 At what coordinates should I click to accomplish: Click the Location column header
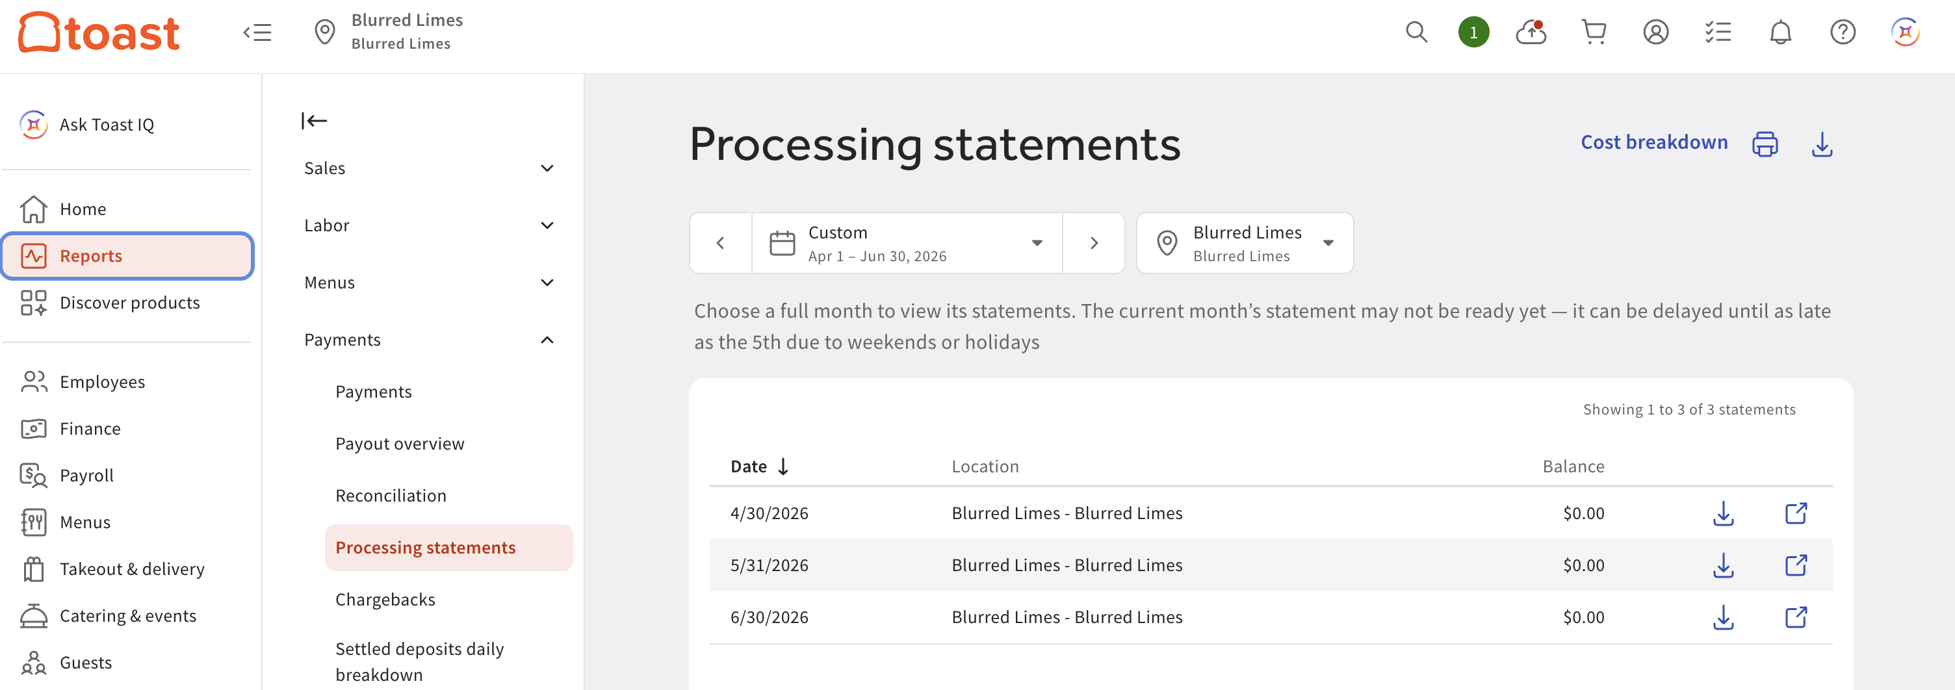(985, 466)
